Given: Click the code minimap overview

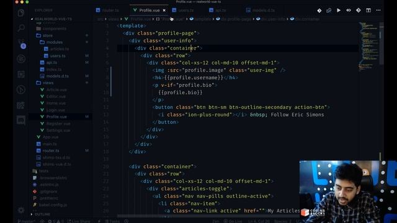Looking at the screenshot, I should (x=368, y=47).
